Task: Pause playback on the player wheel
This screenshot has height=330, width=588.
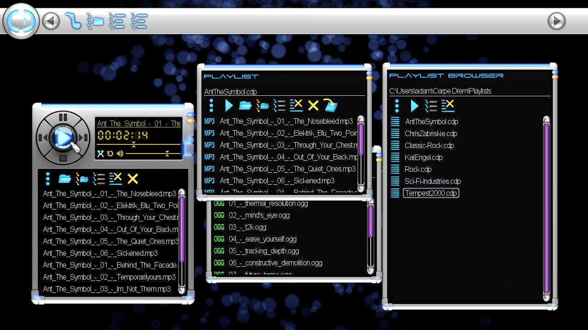Action: [63, 117]
